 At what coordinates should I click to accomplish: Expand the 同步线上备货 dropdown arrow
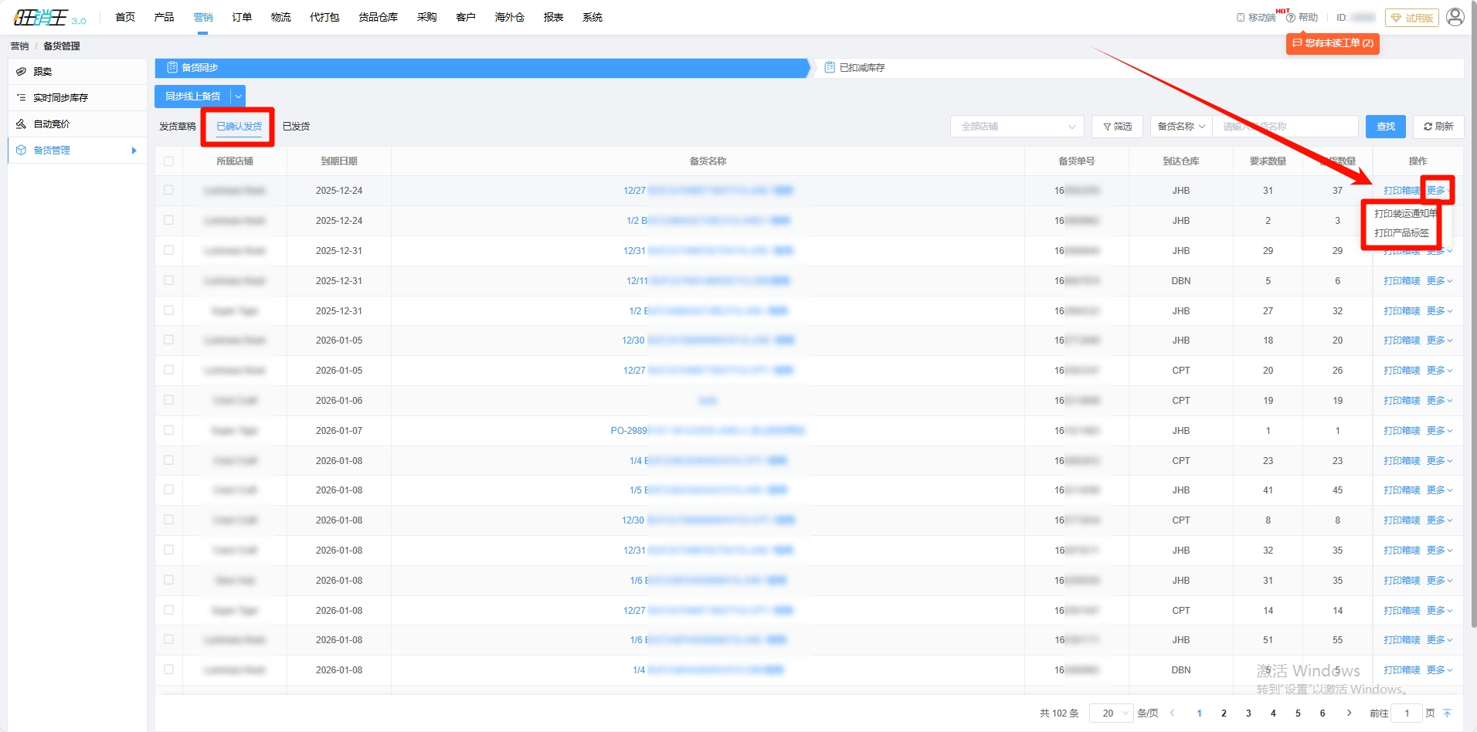[238, 97]
